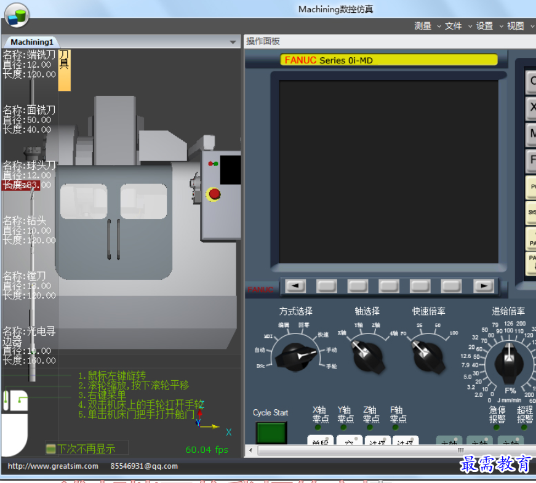Viewport: 536px width, 483px height.
Task: Click the 快速倍率 rapid override knob
Action: [429, 357]
